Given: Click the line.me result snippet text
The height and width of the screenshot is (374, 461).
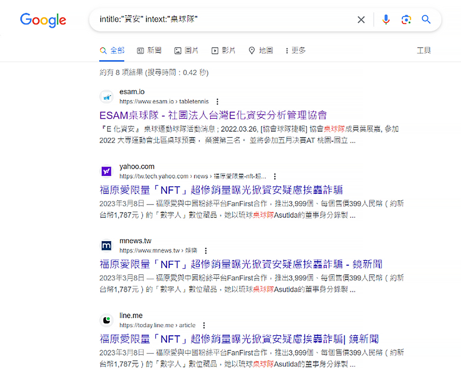Looking at the screenshot, I should point(252,358).
